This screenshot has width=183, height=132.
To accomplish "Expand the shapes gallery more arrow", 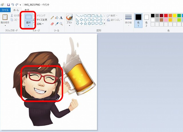I will [x=104, y=24].
